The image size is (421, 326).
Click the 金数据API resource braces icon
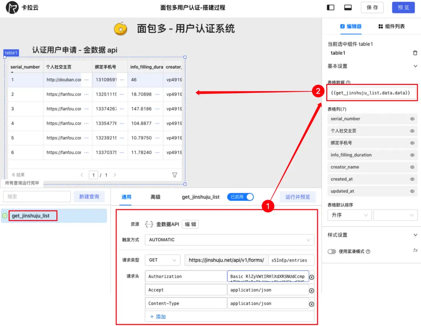[x=149, y=224]
